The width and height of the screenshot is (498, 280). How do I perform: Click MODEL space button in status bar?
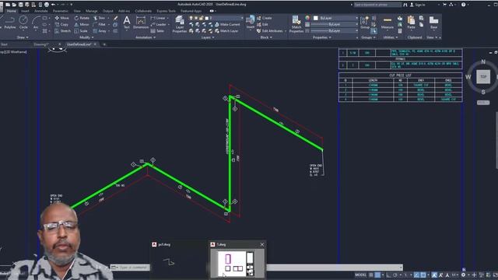click(360, 275)
